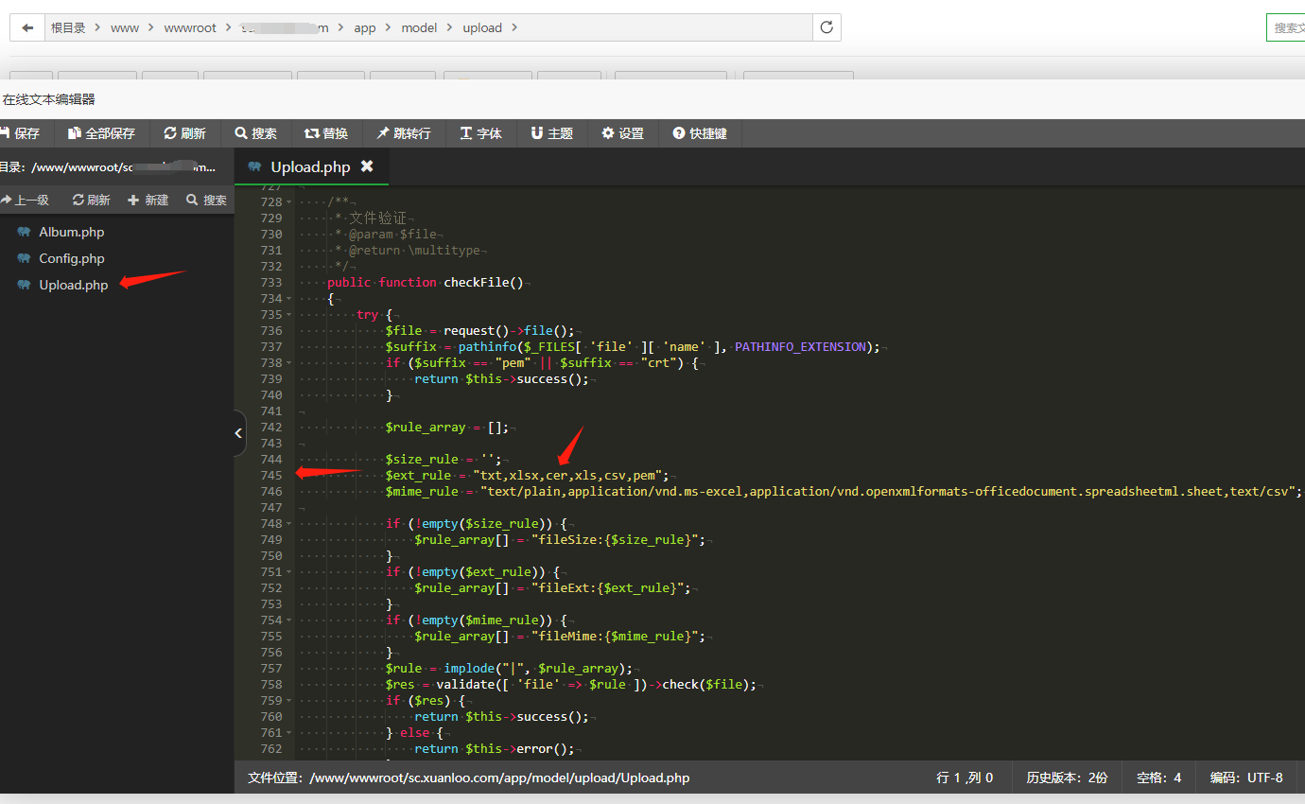Select Upload.php in the file list
This screenshot has width=1305, height=804.
point(74,285)
